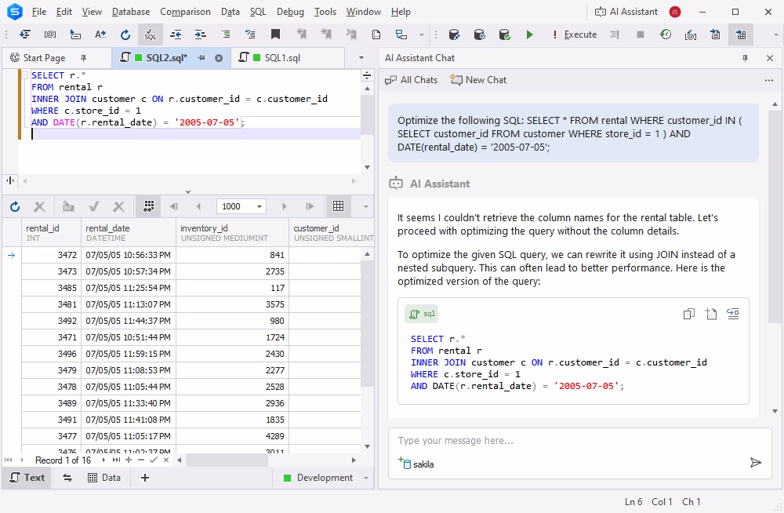Switch to the SQL1.sql tab
Image resolution: width=784 pixels, height=513 pixels.
(282, 58)
